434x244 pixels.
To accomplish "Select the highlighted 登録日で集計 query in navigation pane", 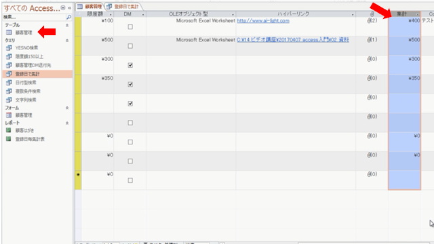I will tap(37, 74).
